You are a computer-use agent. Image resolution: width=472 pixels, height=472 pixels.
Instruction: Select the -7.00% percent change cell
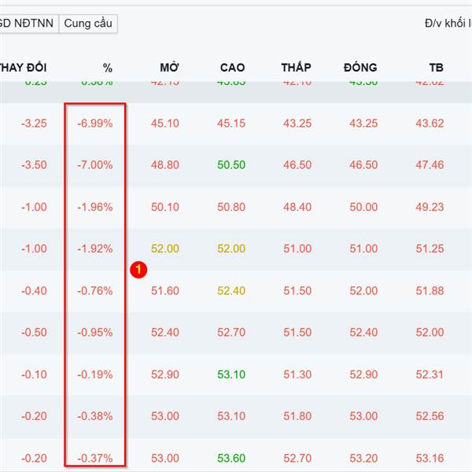95,165
